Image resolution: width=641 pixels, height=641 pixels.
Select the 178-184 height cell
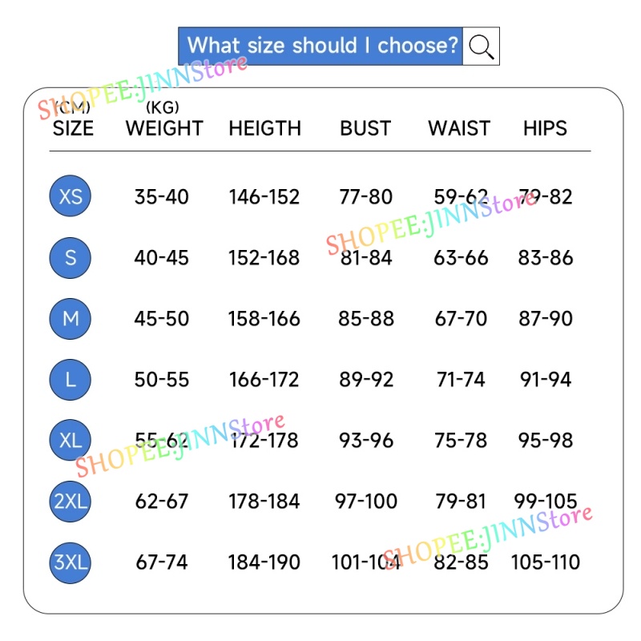click(264, 502)
